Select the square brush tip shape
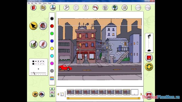This screenshot has height=102, width=182. click(33, 64)
